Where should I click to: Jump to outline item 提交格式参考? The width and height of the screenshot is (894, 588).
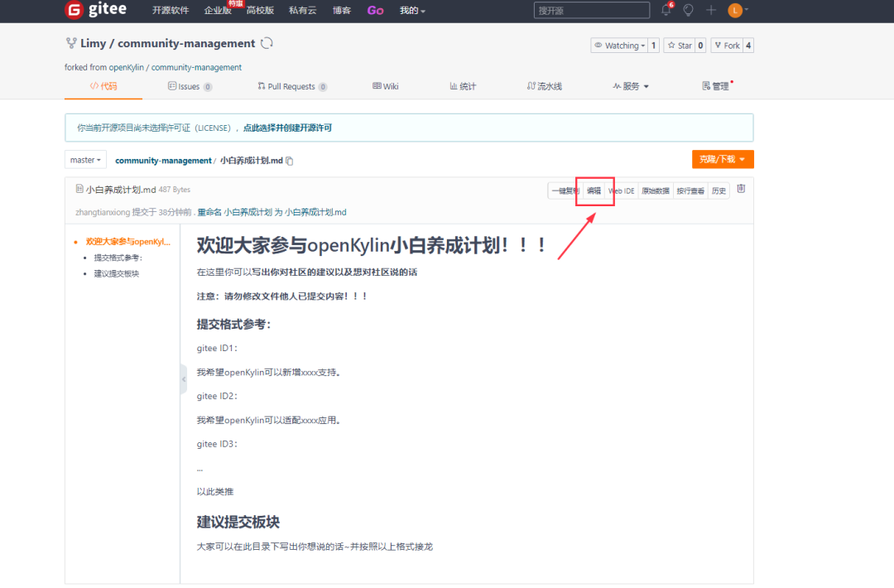click(x=118, y=258)
